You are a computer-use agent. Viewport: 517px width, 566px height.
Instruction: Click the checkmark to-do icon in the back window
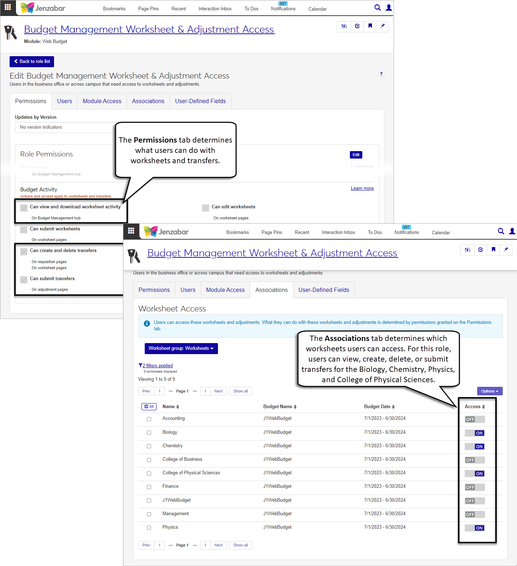click(x=357, y=26)
